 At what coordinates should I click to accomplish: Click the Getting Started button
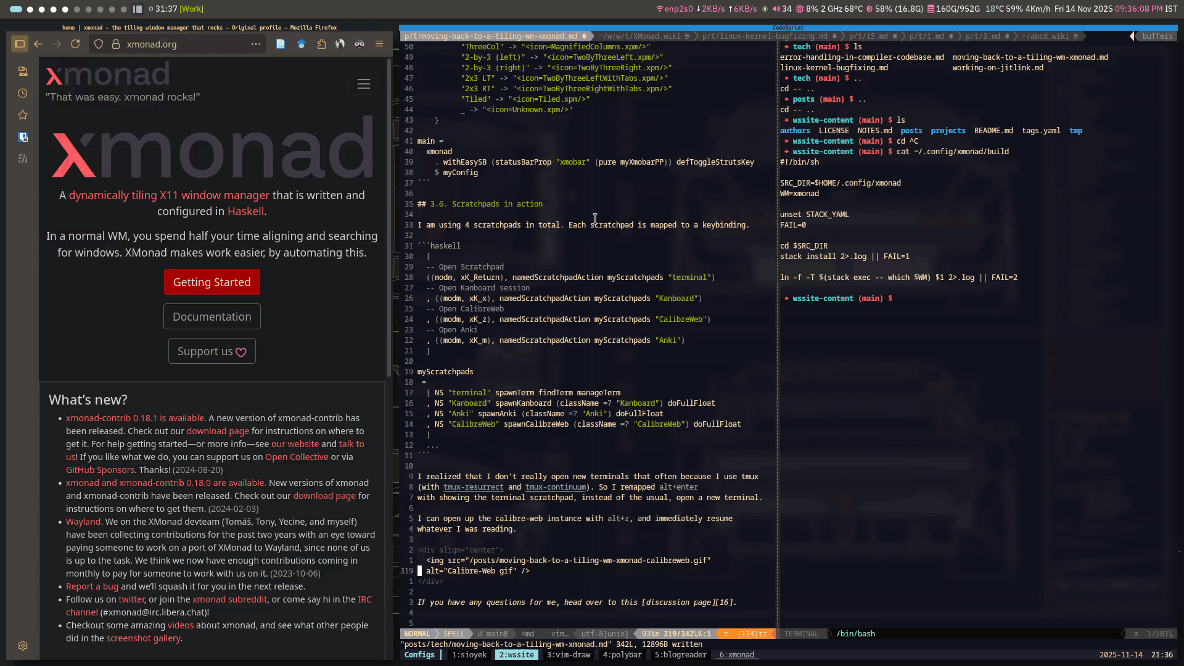[212, 282]
